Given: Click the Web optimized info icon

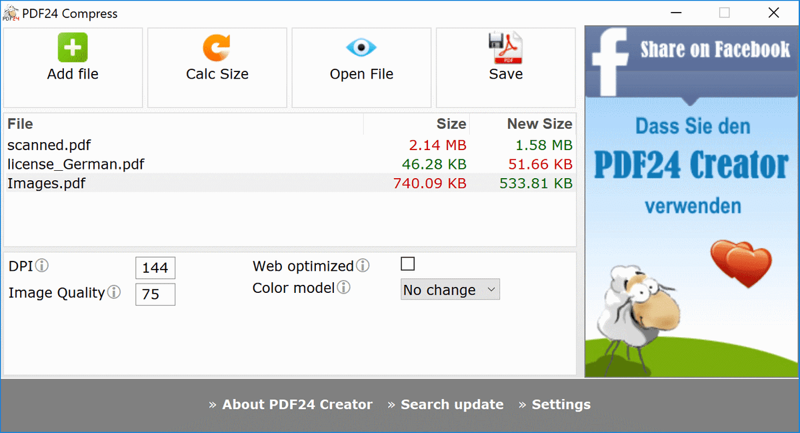Looking at the screenshot, I should pos(363,266).
